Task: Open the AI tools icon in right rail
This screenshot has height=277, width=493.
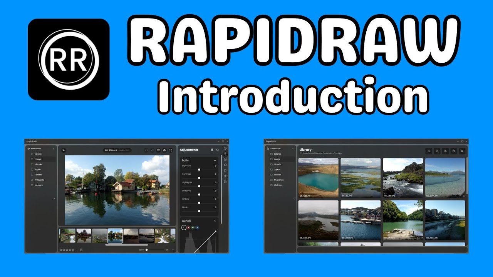Action: (225, 176)
